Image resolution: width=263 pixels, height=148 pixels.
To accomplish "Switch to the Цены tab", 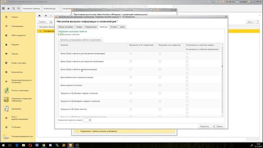I will [x=122, y=27].
